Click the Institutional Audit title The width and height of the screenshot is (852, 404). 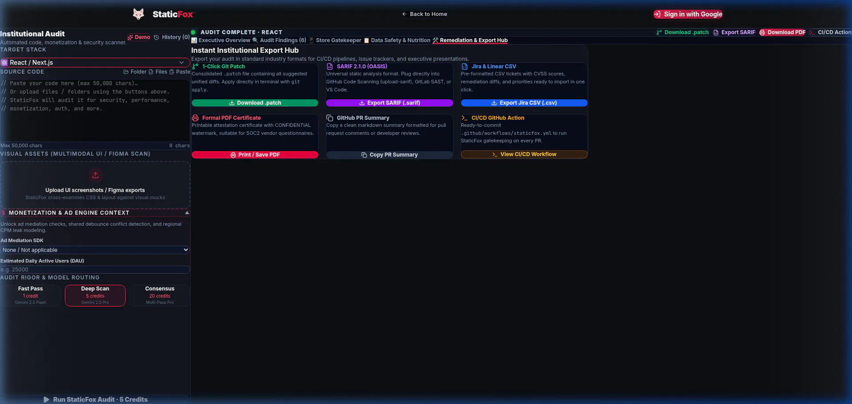pos(32,34)
